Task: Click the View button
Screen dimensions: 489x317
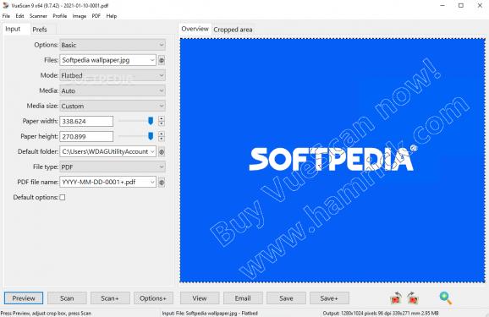Action: click(x=200, y=298)
